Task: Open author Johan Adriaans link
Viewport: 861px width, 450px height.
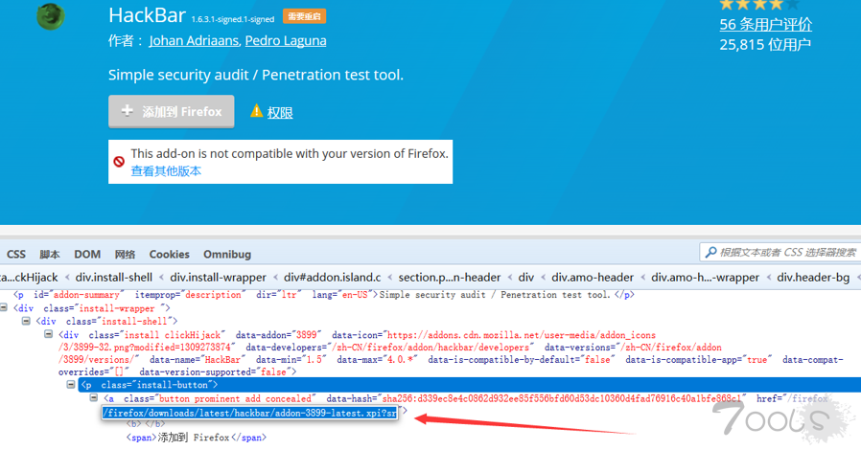Action: [x=194, y=40]
